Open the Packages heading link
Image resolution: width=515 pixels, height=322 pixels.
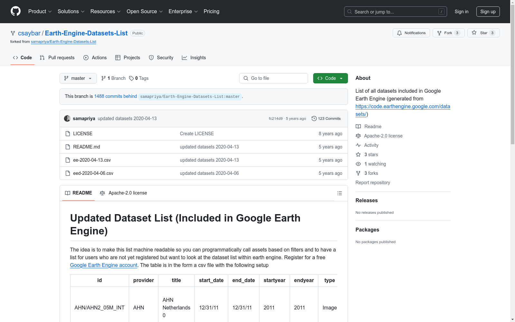click(367, 230)
